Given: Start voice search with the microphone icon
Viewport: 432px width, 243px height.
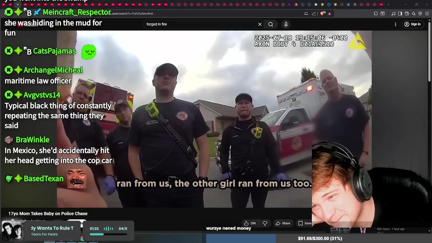Looking at the screenshot, I should [x=286, y=24].
